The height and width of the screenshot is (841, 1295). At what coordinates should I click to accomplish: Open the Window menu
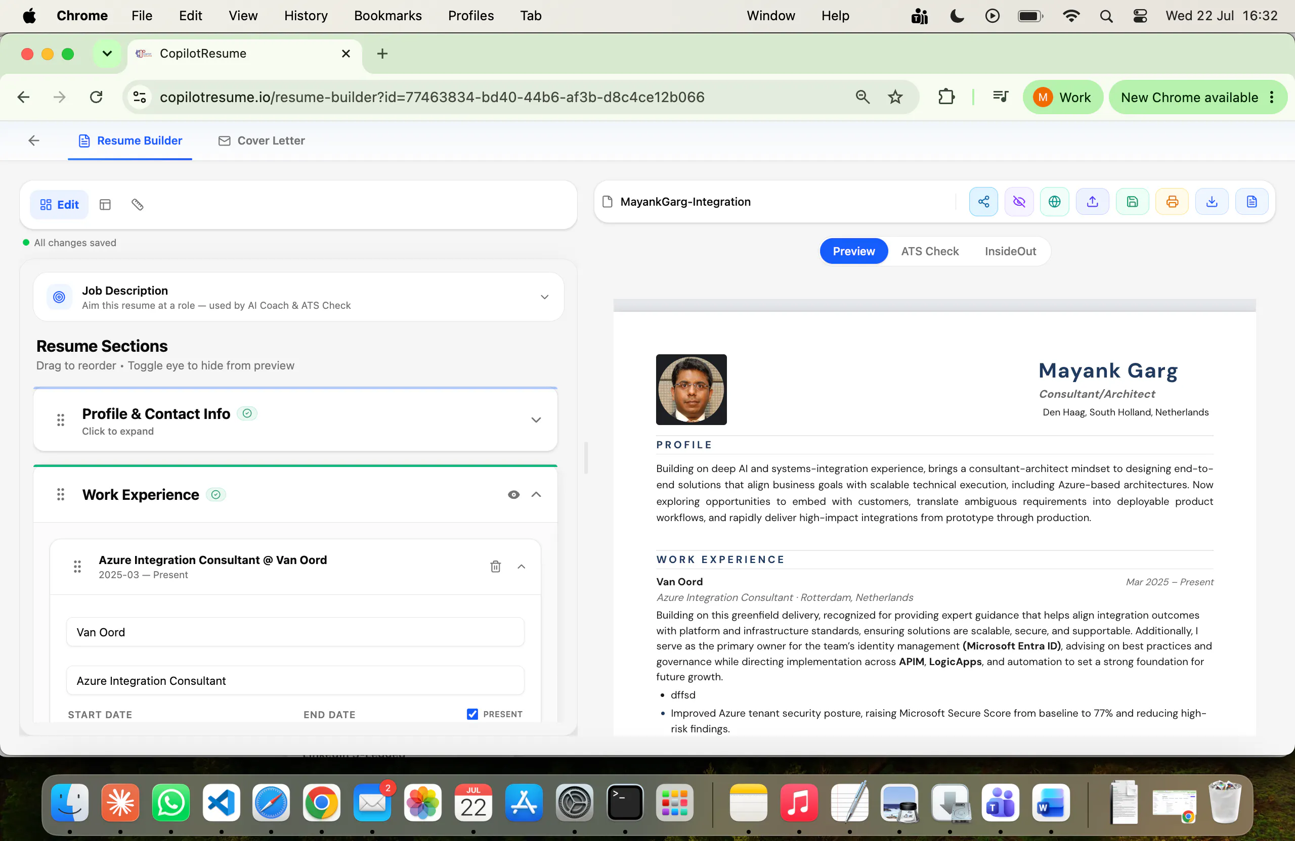click(770, 16)
